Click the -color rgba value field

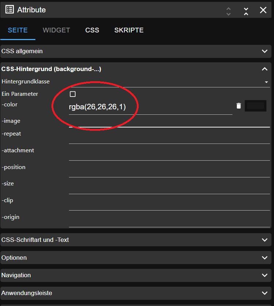point(150,107)
